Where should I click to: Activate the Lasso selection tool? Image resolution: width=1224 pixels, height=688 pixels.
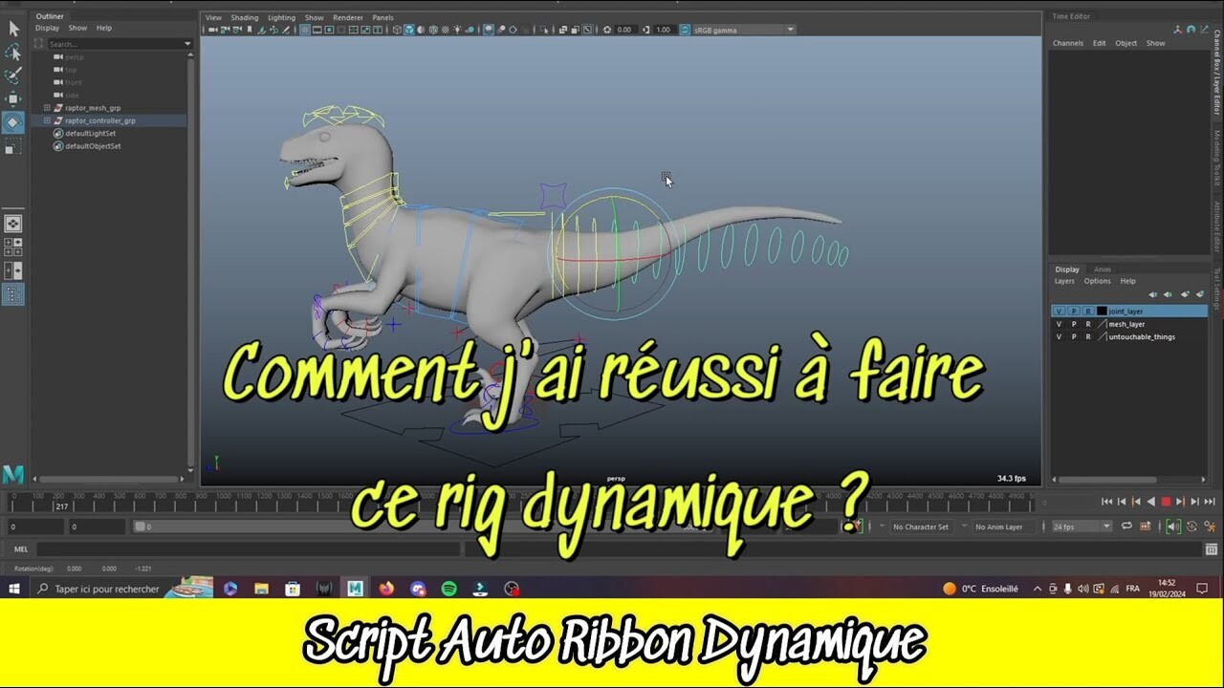[x=13, y=53]
